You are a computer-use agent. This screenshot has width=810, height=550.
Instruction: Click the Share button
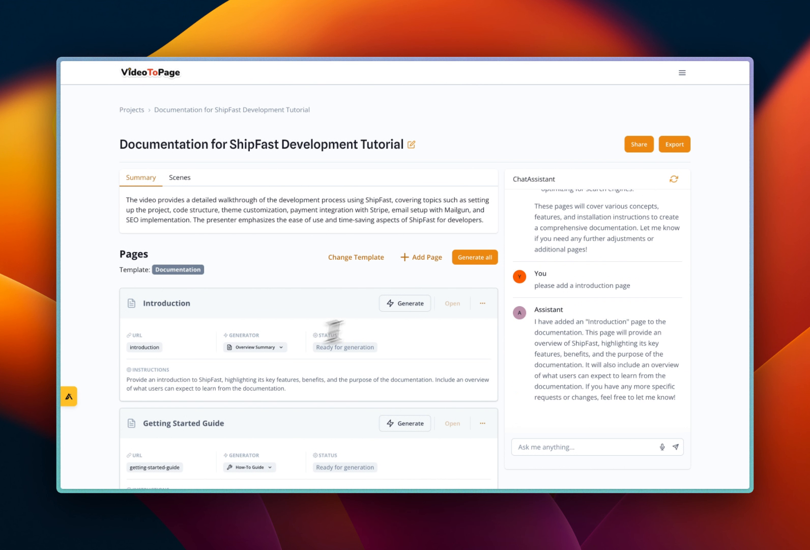tap(639, 144)
